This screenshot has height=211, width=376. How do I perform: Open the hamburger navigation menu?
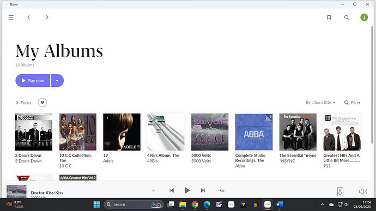(x=11, y=17)
